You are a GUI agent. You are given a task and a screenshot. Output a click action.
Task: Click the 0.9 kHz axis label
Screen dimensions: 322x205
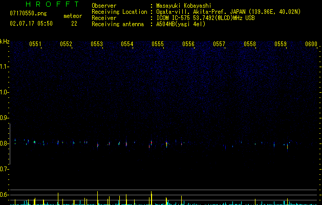click(x=4, y=118)
